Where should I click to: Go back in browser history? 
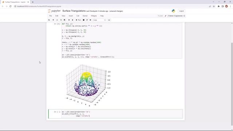click(x=3, y=7)
